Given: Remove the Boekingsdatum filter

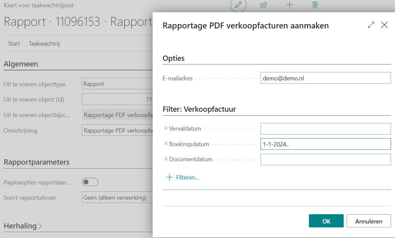Looking at the screenshot, I should pos(166,144).
